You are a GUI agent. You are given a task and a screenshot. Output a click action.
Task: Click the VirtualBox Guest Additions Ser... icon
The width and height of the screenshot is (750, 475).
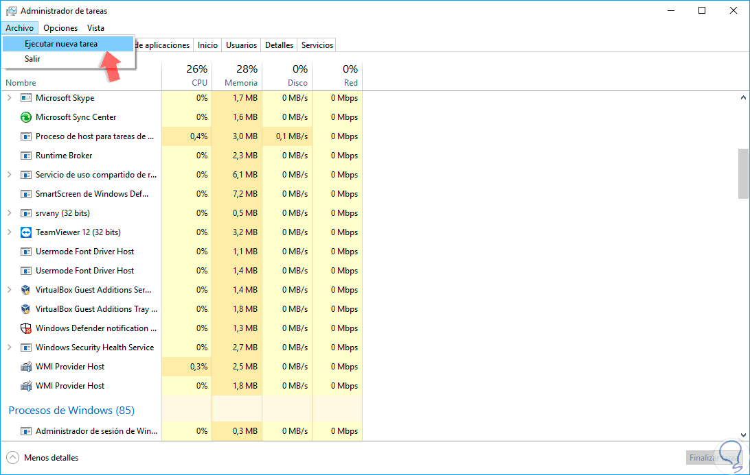[x=26, y=290]
